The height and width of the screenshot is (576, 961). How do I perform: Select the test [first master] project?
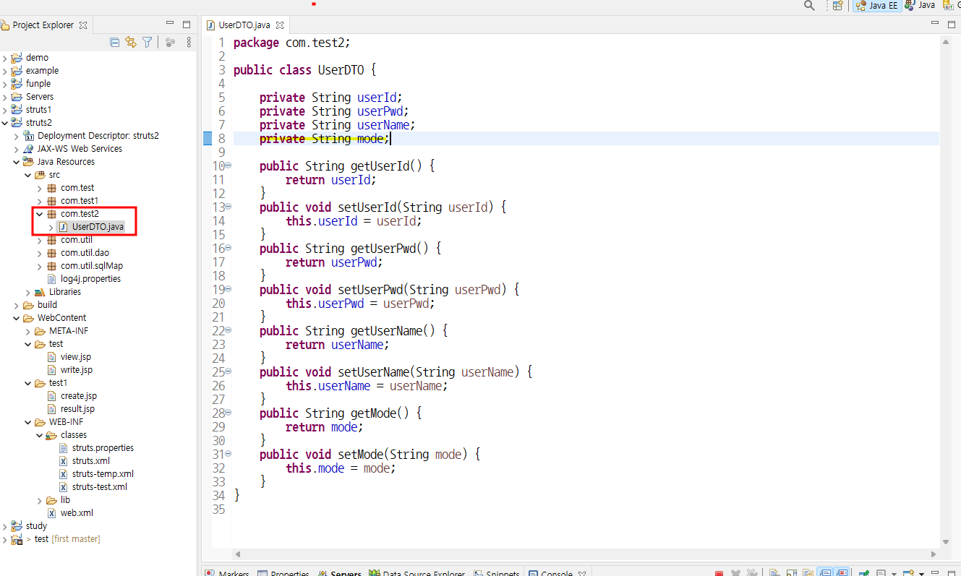pyautogui.click(x=67, y=539)
